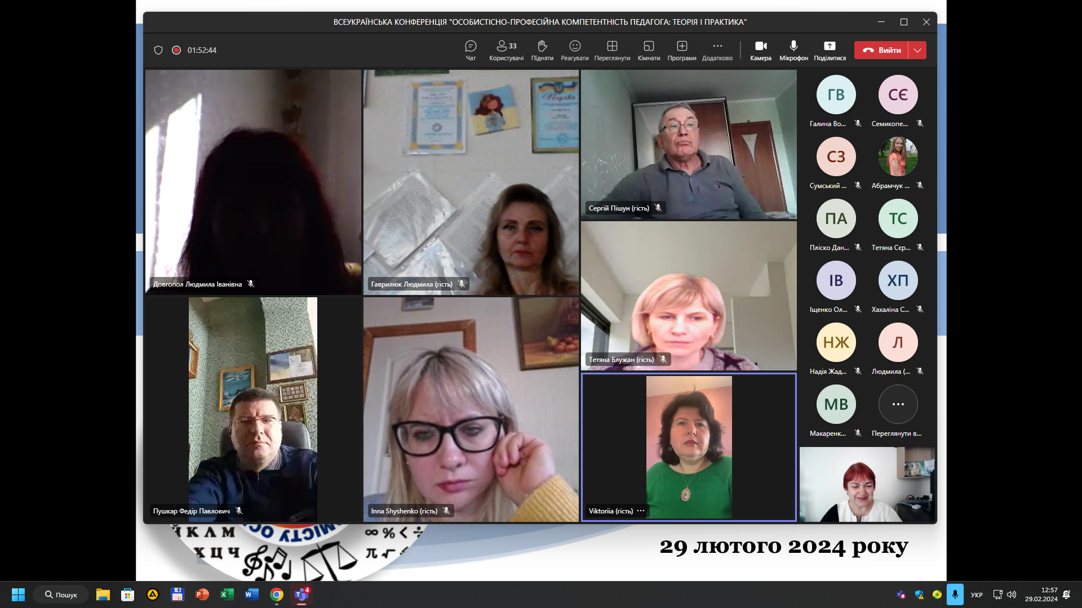Click the ГВ avatar of Галина
The height and width of the screenshot is (608, 1082).
tap(836, 95)
